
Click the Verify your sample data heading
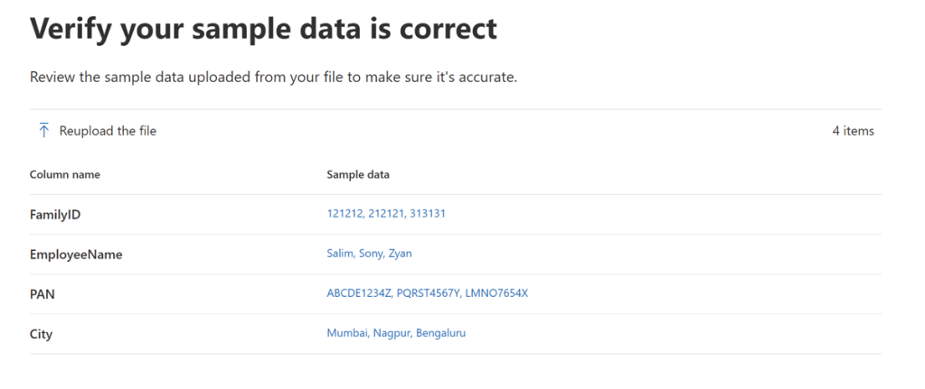[263, 28]
